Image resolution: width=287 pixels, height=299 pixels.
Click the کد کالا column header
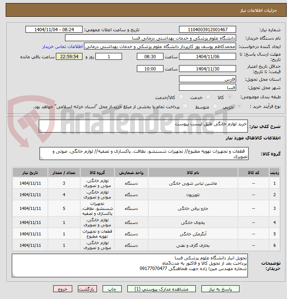(254, 173)
